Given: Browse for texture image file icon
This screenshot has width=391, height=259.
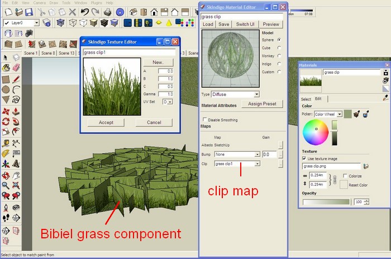Looking at the screenshot, I should (x=365, y=166).
